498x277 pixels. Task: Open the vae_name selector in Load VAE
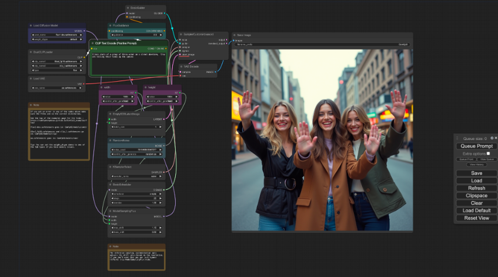(57, 88)
